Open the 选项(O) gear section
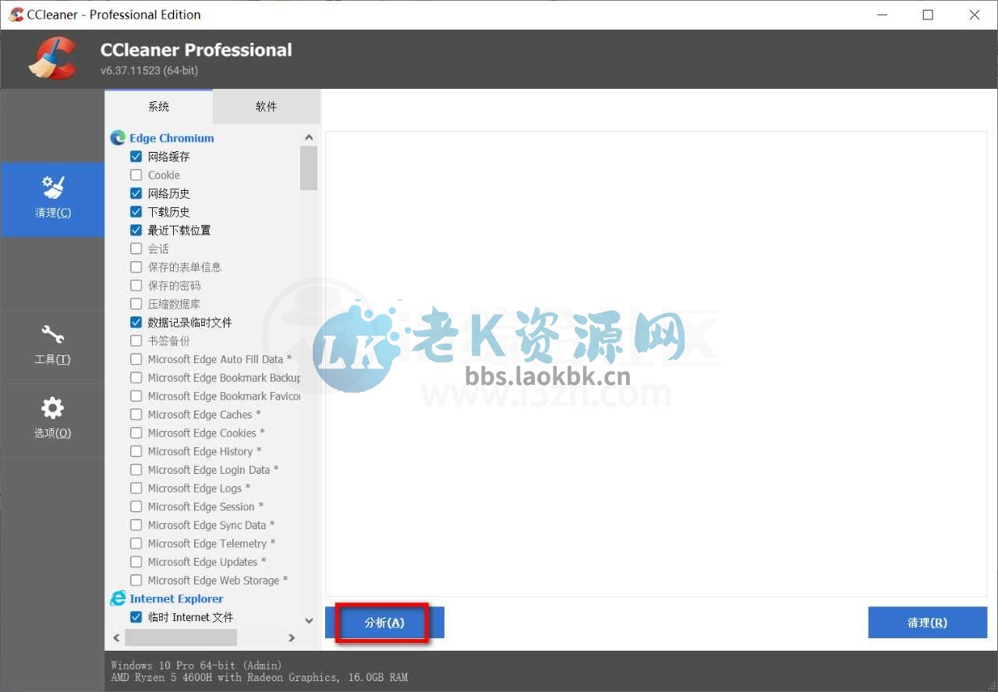998x692 pixels. tap(52, 420)
